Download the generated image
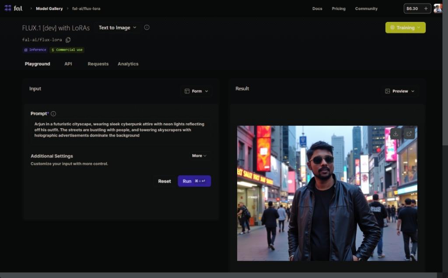The height and width of the screenshot is (278, 448). (395, 134)
